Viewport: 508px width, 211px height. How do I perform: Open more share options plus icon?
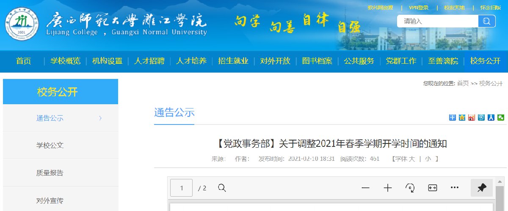point(452,118)
